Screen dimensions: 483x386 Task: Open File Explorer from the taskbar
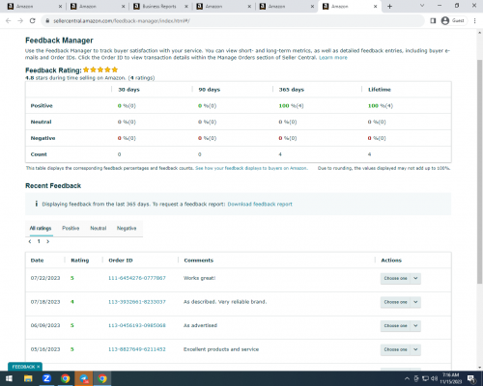pos(28,378)
